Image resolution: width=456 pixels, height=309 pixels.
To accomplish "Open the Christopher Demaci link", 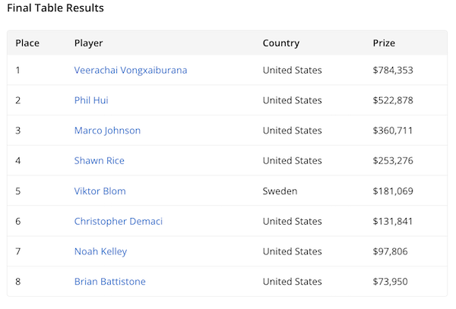I will click(118, 222).
